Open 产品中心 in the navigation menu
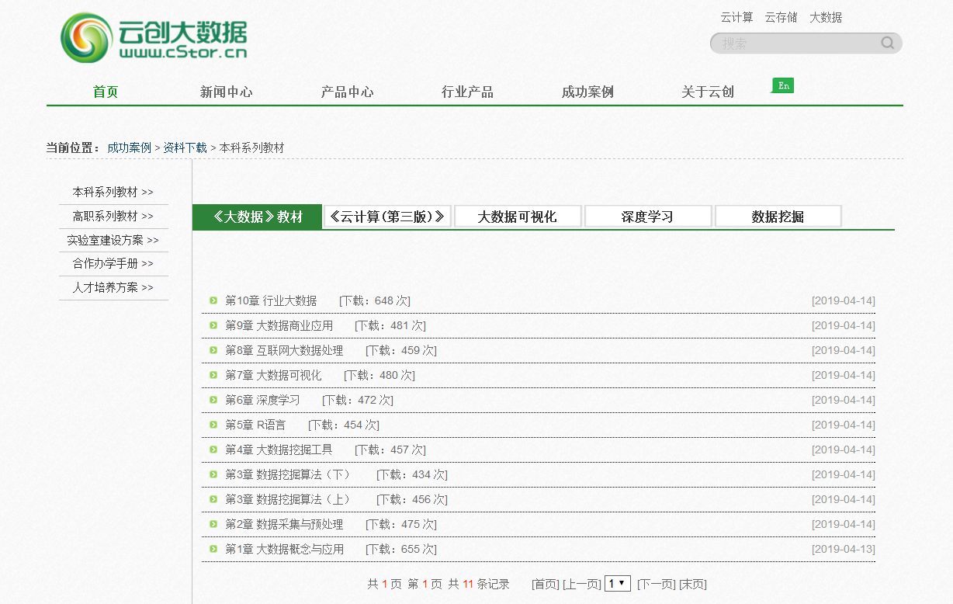953x604 pixels. point(347,92)
